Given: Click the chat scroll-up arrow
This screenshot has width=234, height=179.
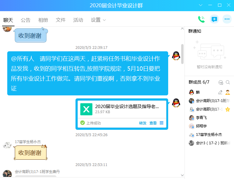Looking at the screenshot, I should pos(182,28).
